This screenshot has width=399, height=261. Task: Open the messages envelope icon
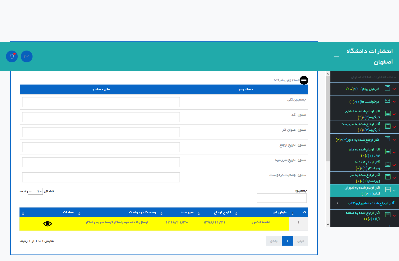pos(27,56)
